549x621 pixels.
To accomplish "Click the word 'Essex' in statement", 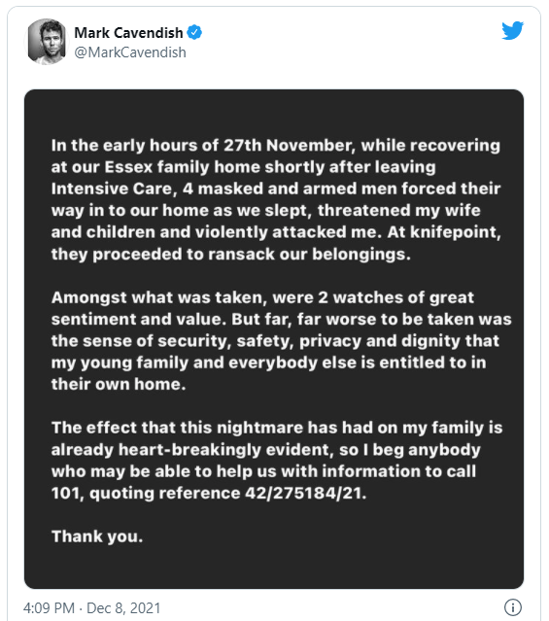I will pos(128,167).
